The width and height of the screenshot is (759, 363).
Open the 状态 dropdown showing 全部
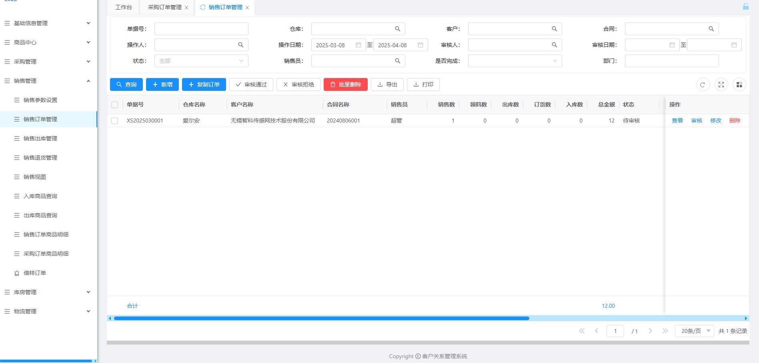click(201, 61)
